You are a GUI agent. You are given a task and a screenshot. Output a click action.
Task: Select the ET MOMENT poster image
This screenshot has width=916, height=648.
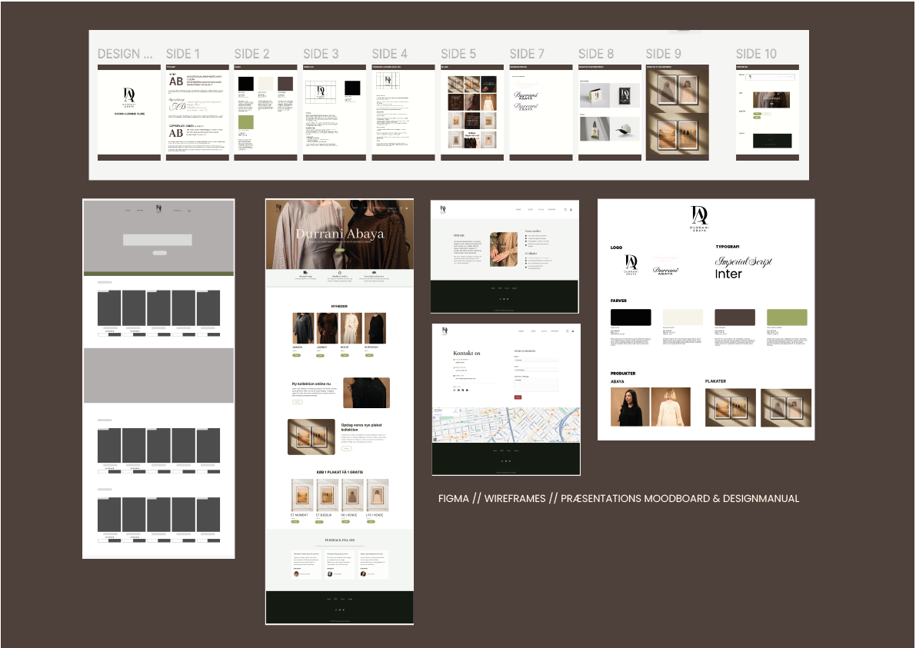[x=302, y=496]
